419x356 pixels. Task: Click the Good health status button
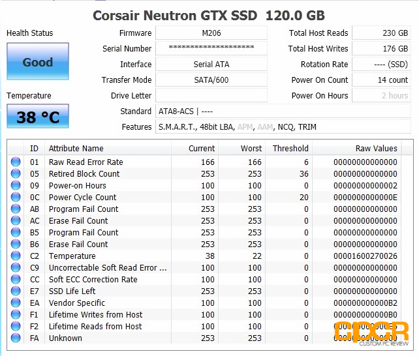coord(38,61)
